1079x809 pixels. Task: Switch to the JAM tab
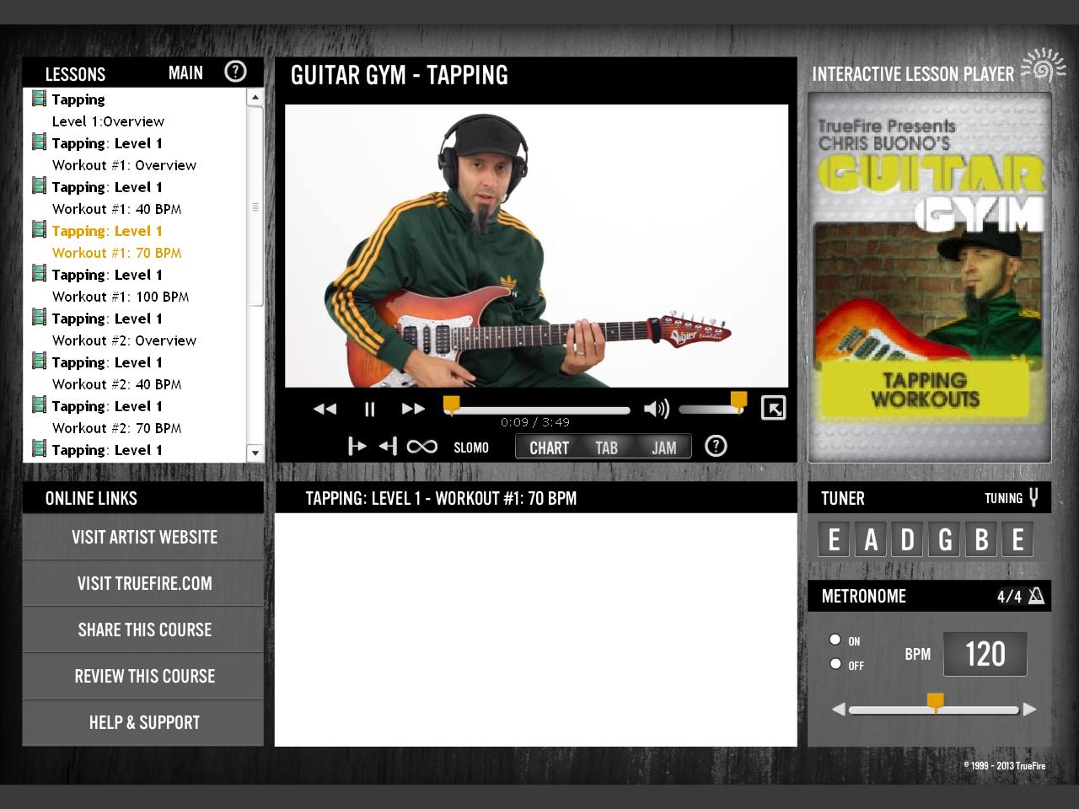[x=663, y=447]
